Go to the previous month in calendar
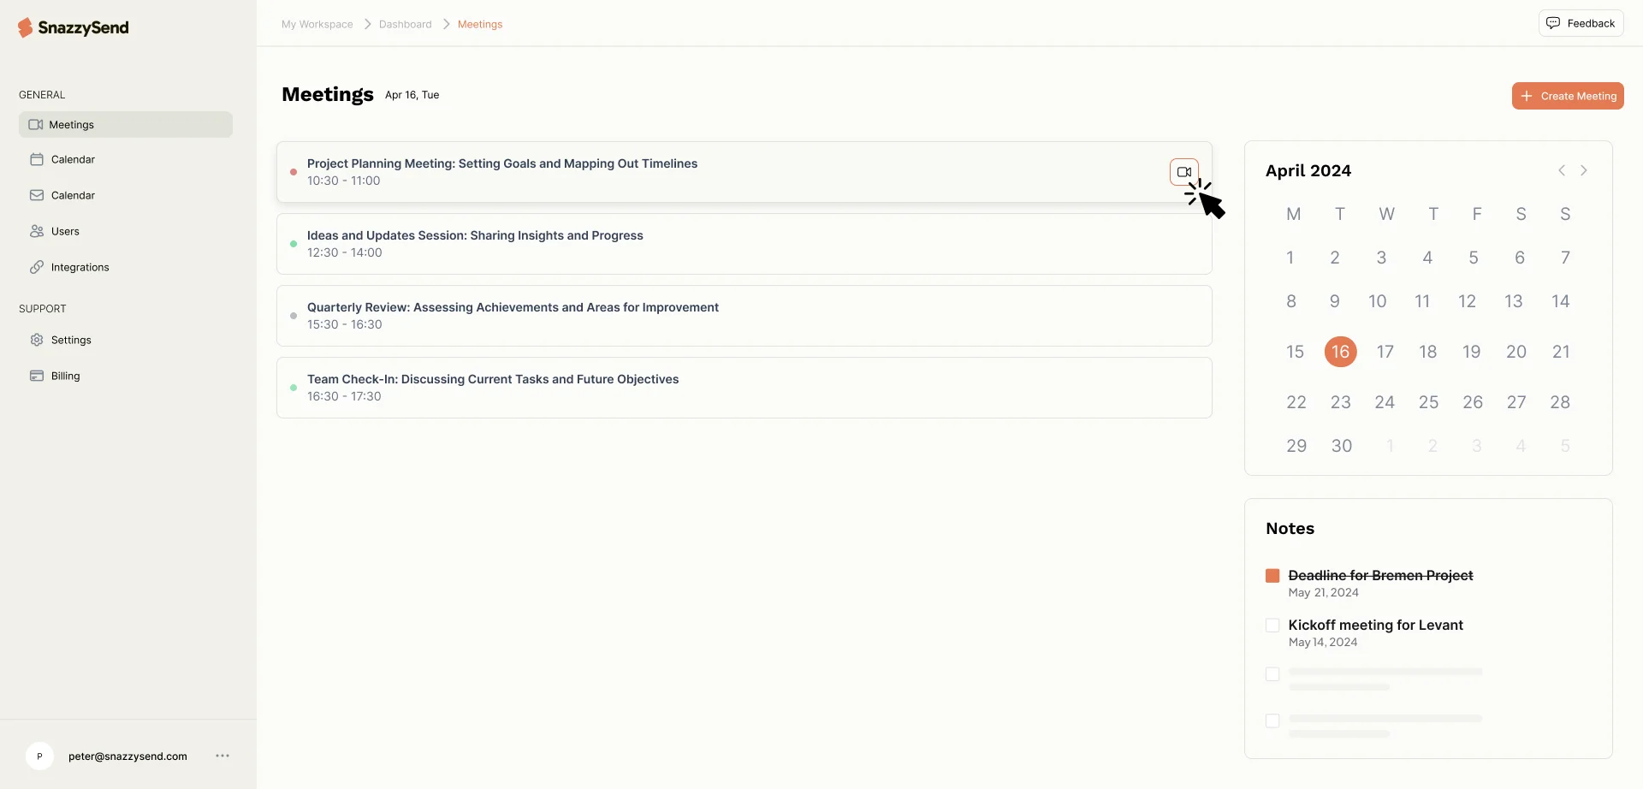The width and height of the screenshot is (1643, 789). point(1562,170)
